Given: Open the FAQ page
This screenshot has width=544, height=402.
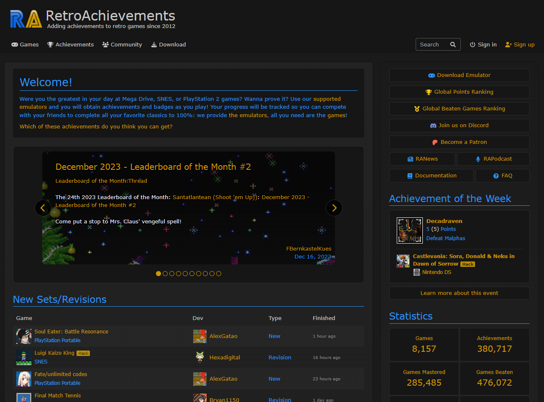Looking at the screenshot, I should click(503, 176).
